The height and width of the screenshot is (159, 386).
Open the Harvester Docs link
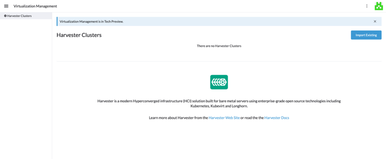pos(277,118)
